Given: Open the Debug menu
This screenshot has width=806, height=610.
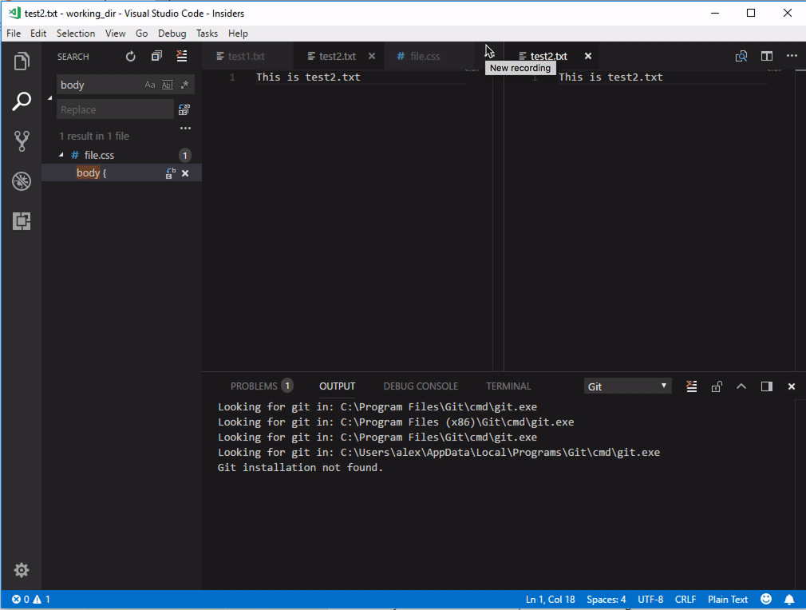Looking at the screenshot, I should click(x=172, y=34).
